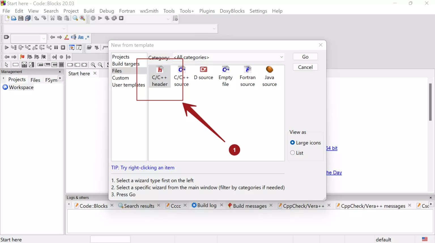The height and width of the screenshot is (243, 435).
Task: Click the Toggle bookmark flag icon
Action: pyautogui.click(x=22, y=57)
